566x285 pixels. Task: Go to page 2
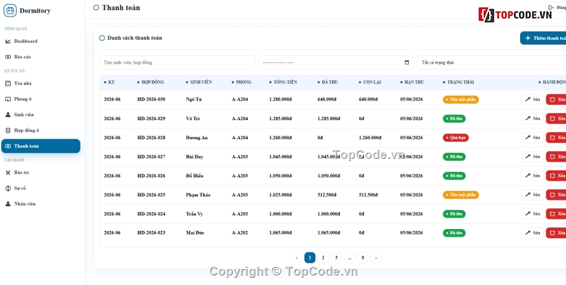click(x=323, y=258)
